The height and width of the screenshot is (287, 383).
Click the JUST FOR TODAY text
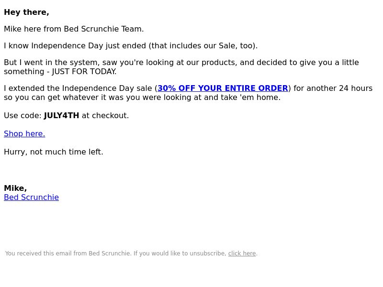(84, 71)
